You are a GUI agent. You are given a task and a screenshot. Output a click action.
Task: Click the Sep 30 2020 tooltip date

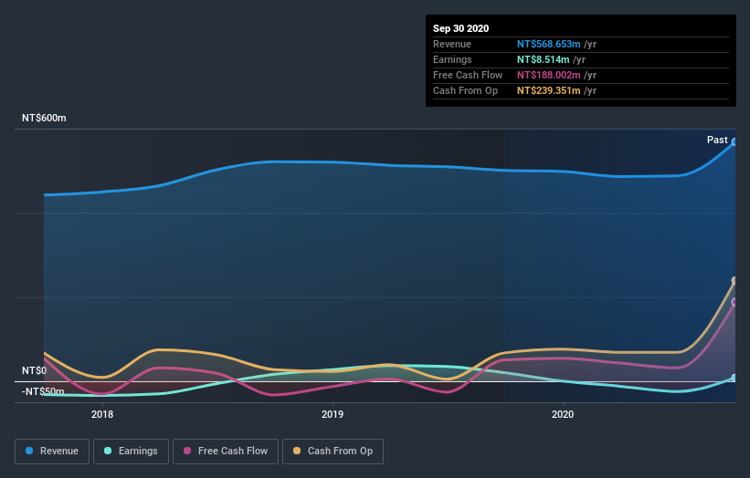[x=461, y=28]
